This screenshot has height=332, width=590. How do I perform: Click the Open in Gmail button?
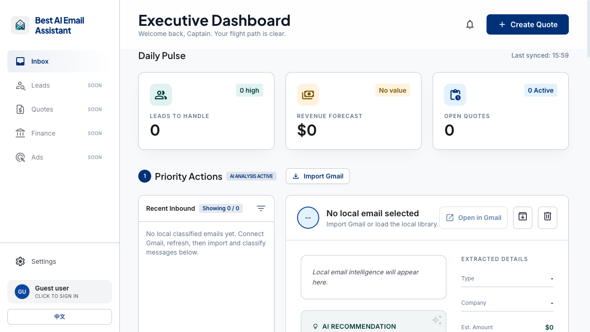[x=473, y=218]
